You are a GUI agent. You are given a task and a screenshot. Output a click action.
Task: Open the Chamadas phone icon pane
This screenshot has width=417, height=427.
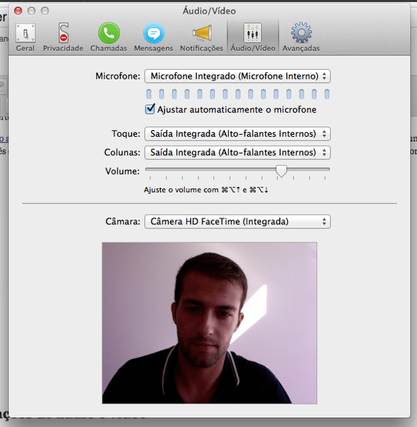[x=109, y=38]
